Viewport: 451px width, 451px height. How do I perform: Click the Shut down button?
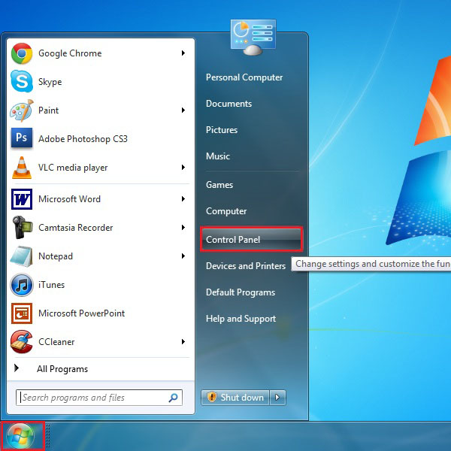pyautogui.click(x=235, y=398)
